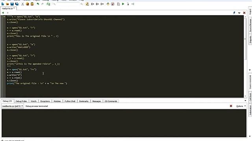Open the Call Stack side tab

pos(250,98)
